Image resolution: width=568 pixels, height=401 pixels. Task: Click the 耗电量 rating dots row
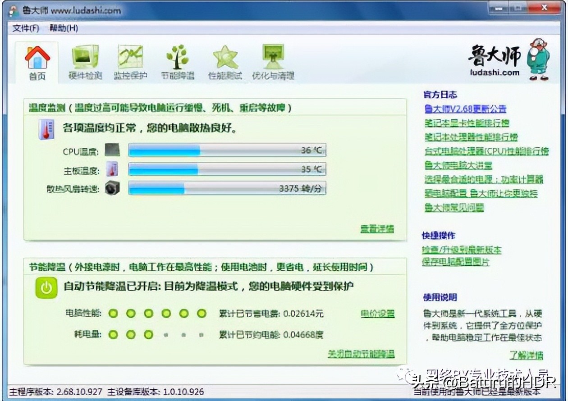131,334
